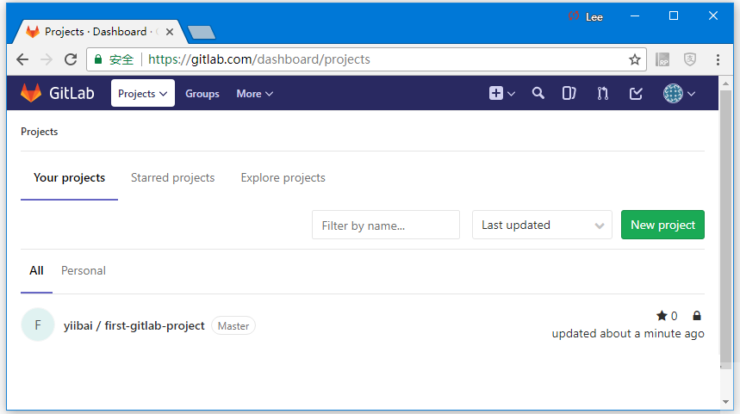Select the Personal sub-tab

pyautogui.click(x=84, y=270)
